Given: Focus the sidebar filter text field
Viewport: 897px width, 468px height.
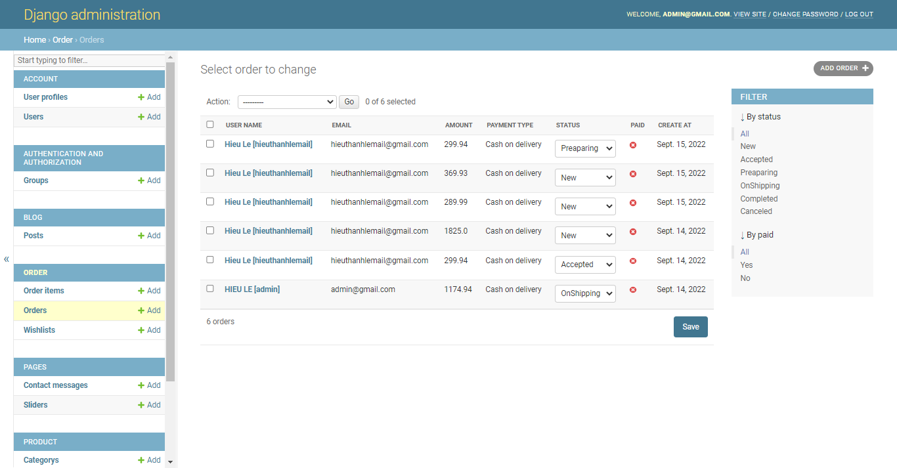Looking at the screenshot, I should [x=89, y=60].
